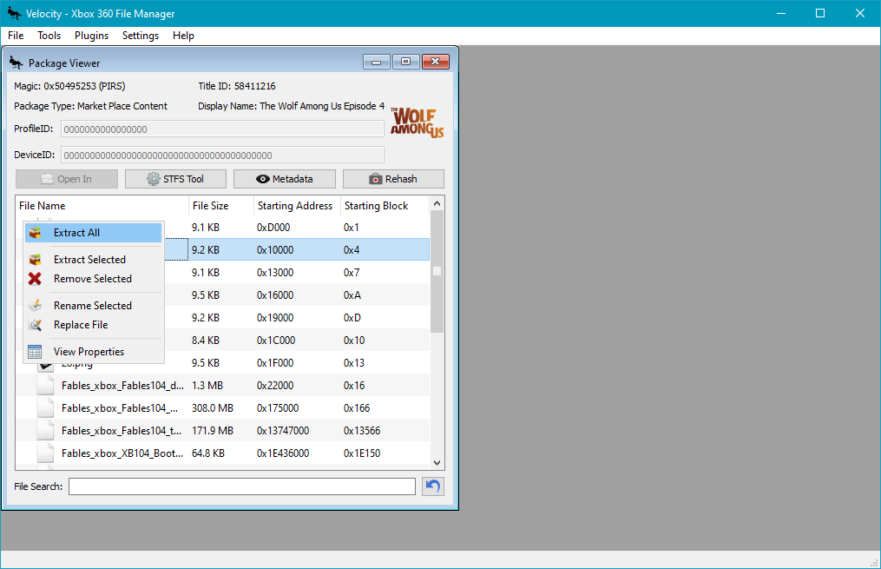Choose View Properties from context menu

[93, 352]
